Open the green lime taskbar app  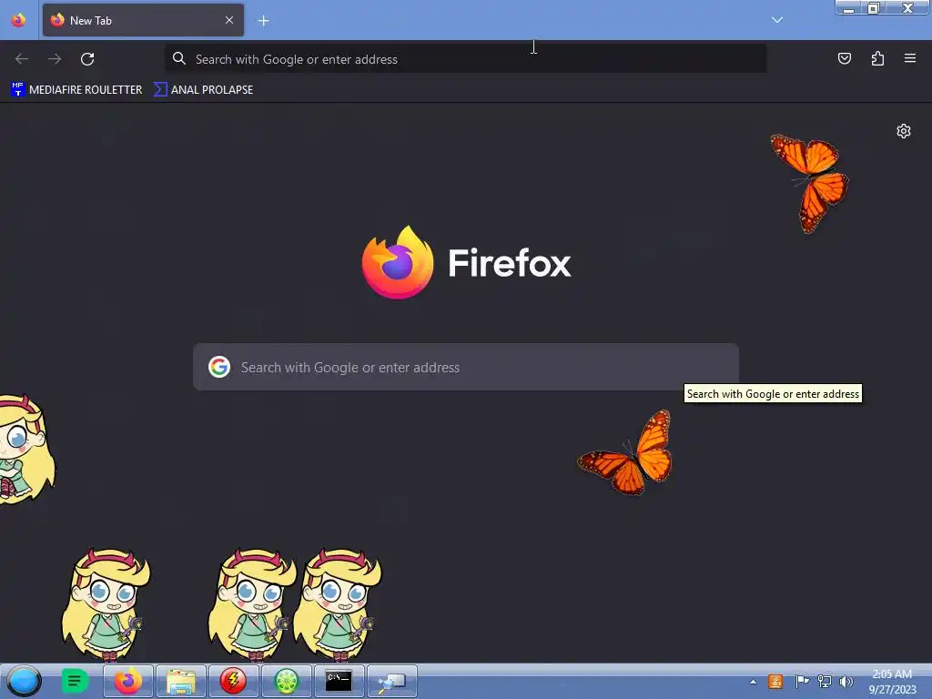click(x=287, y=681)
